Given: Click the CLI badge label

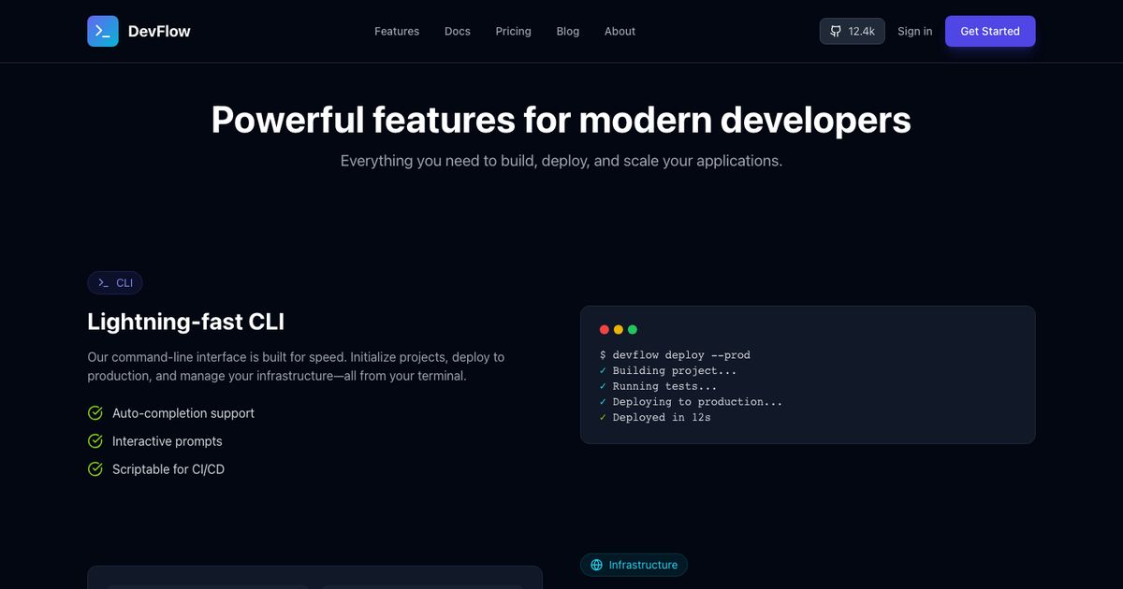Looking at the screenshot, I should click(x=115, y=282).
